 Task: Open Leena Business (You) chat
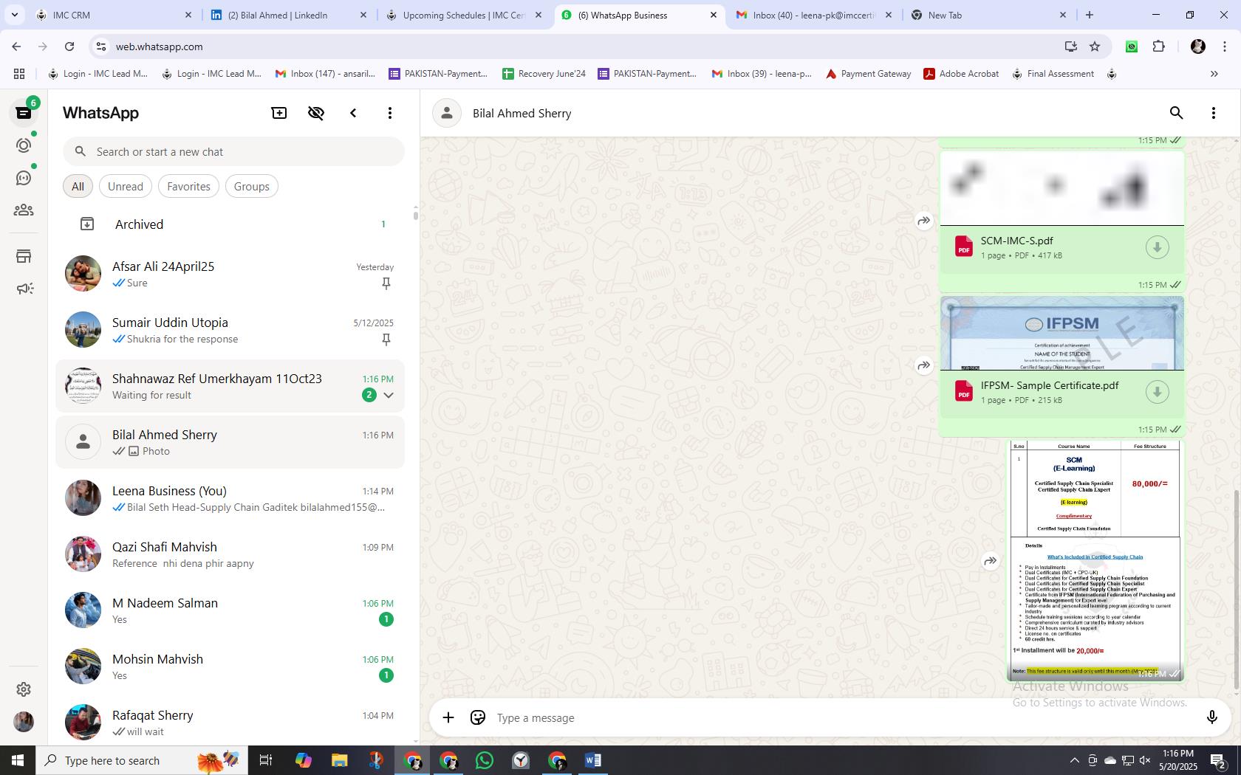point(230,498)
